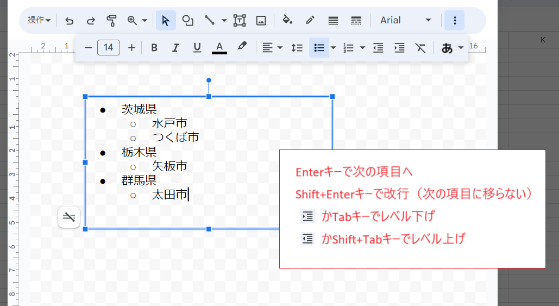
Task: Click the 茨城県 bullet item
Action: [x=139, y=109]
